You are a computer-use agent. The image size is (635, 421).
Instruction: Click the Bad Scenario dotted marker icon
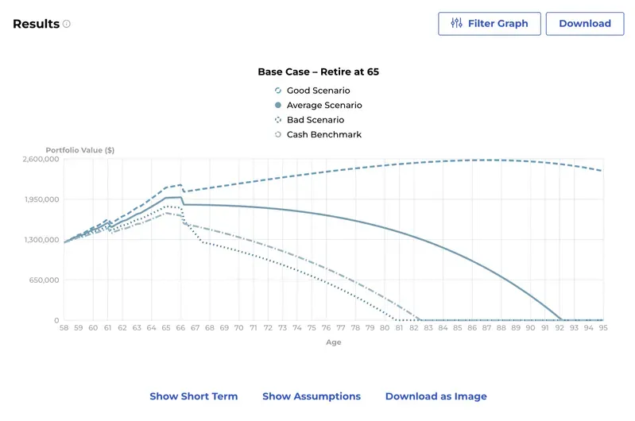(x=278, y=120)
